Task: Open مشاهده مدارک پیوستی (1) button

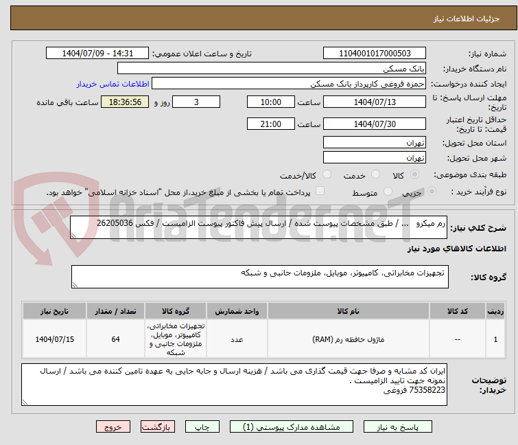Action: point(292,427)
